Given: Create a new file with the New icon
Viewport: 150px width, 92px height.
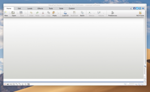Looking at the screenshot, I should click(x=5, y=13).
